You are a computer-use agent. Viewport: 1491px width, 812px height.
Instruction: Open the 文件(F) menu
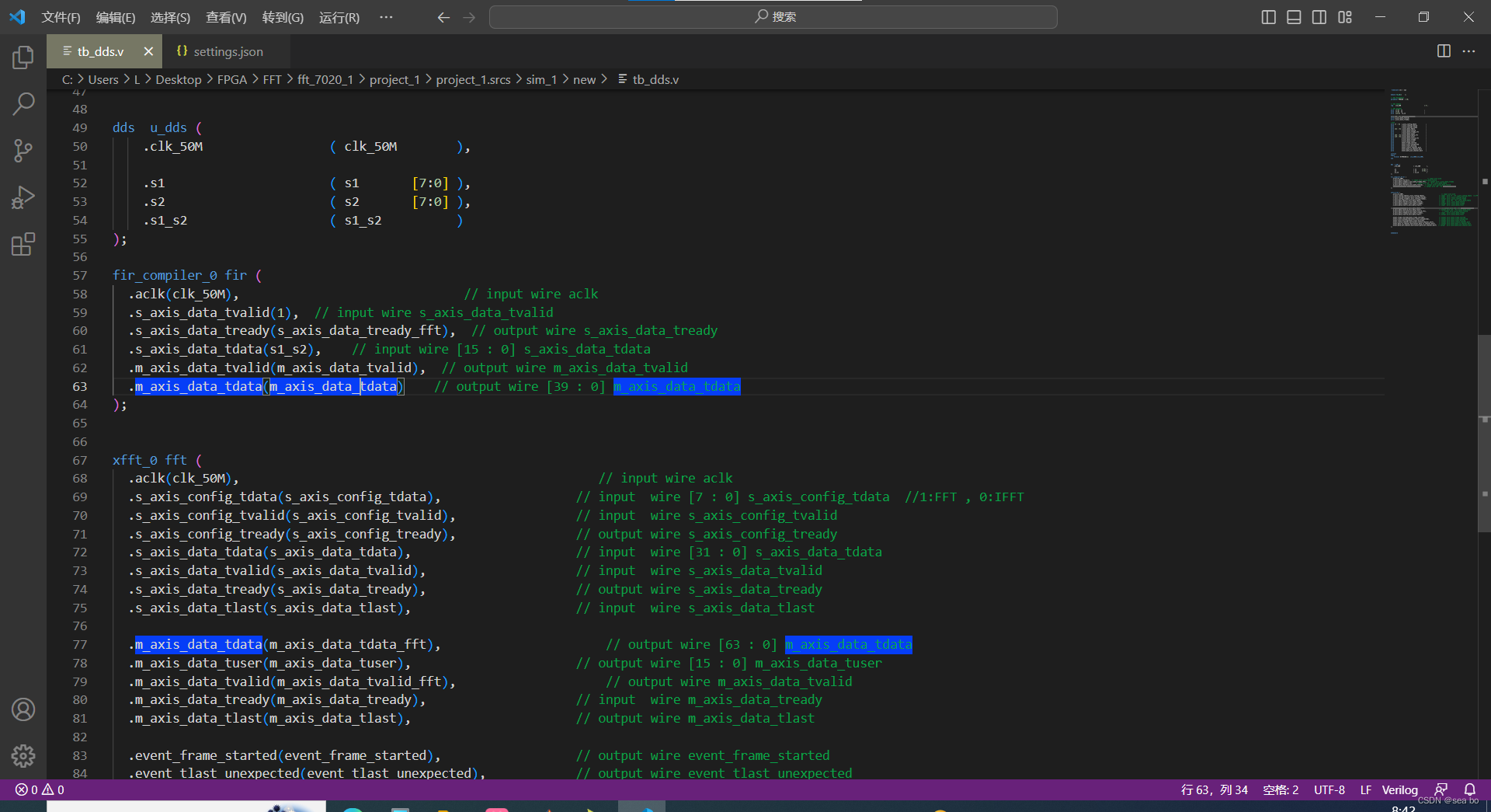coord(61,17)
